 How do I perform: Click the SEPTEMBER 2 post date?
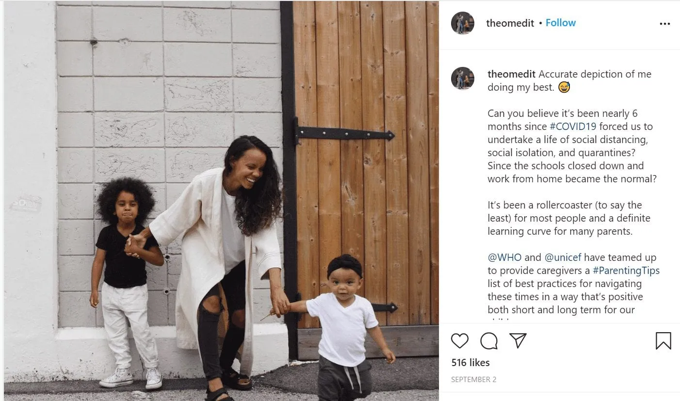pyautogui.click(x=473, y=380)
